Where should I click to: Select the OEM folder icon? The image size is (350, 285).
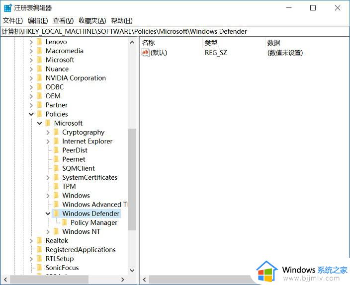[x=39, y=96]
